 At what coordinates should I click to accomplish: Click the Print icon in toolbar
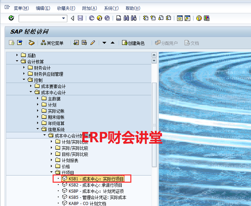tap(118, 18)
